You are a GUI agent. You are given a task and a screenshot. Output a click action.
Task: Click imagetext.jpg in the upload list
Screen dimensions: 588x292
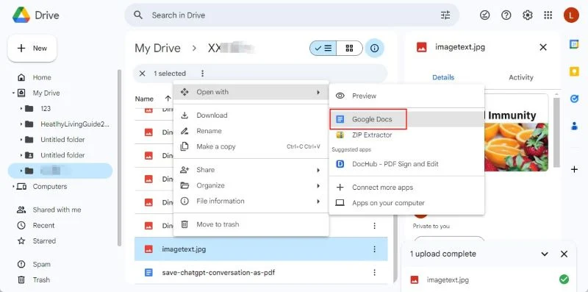click(x=448, y=279)
